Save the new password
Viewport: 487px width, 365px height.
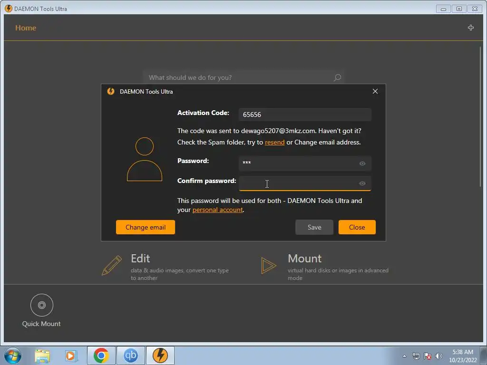click(x=314, y=227)
